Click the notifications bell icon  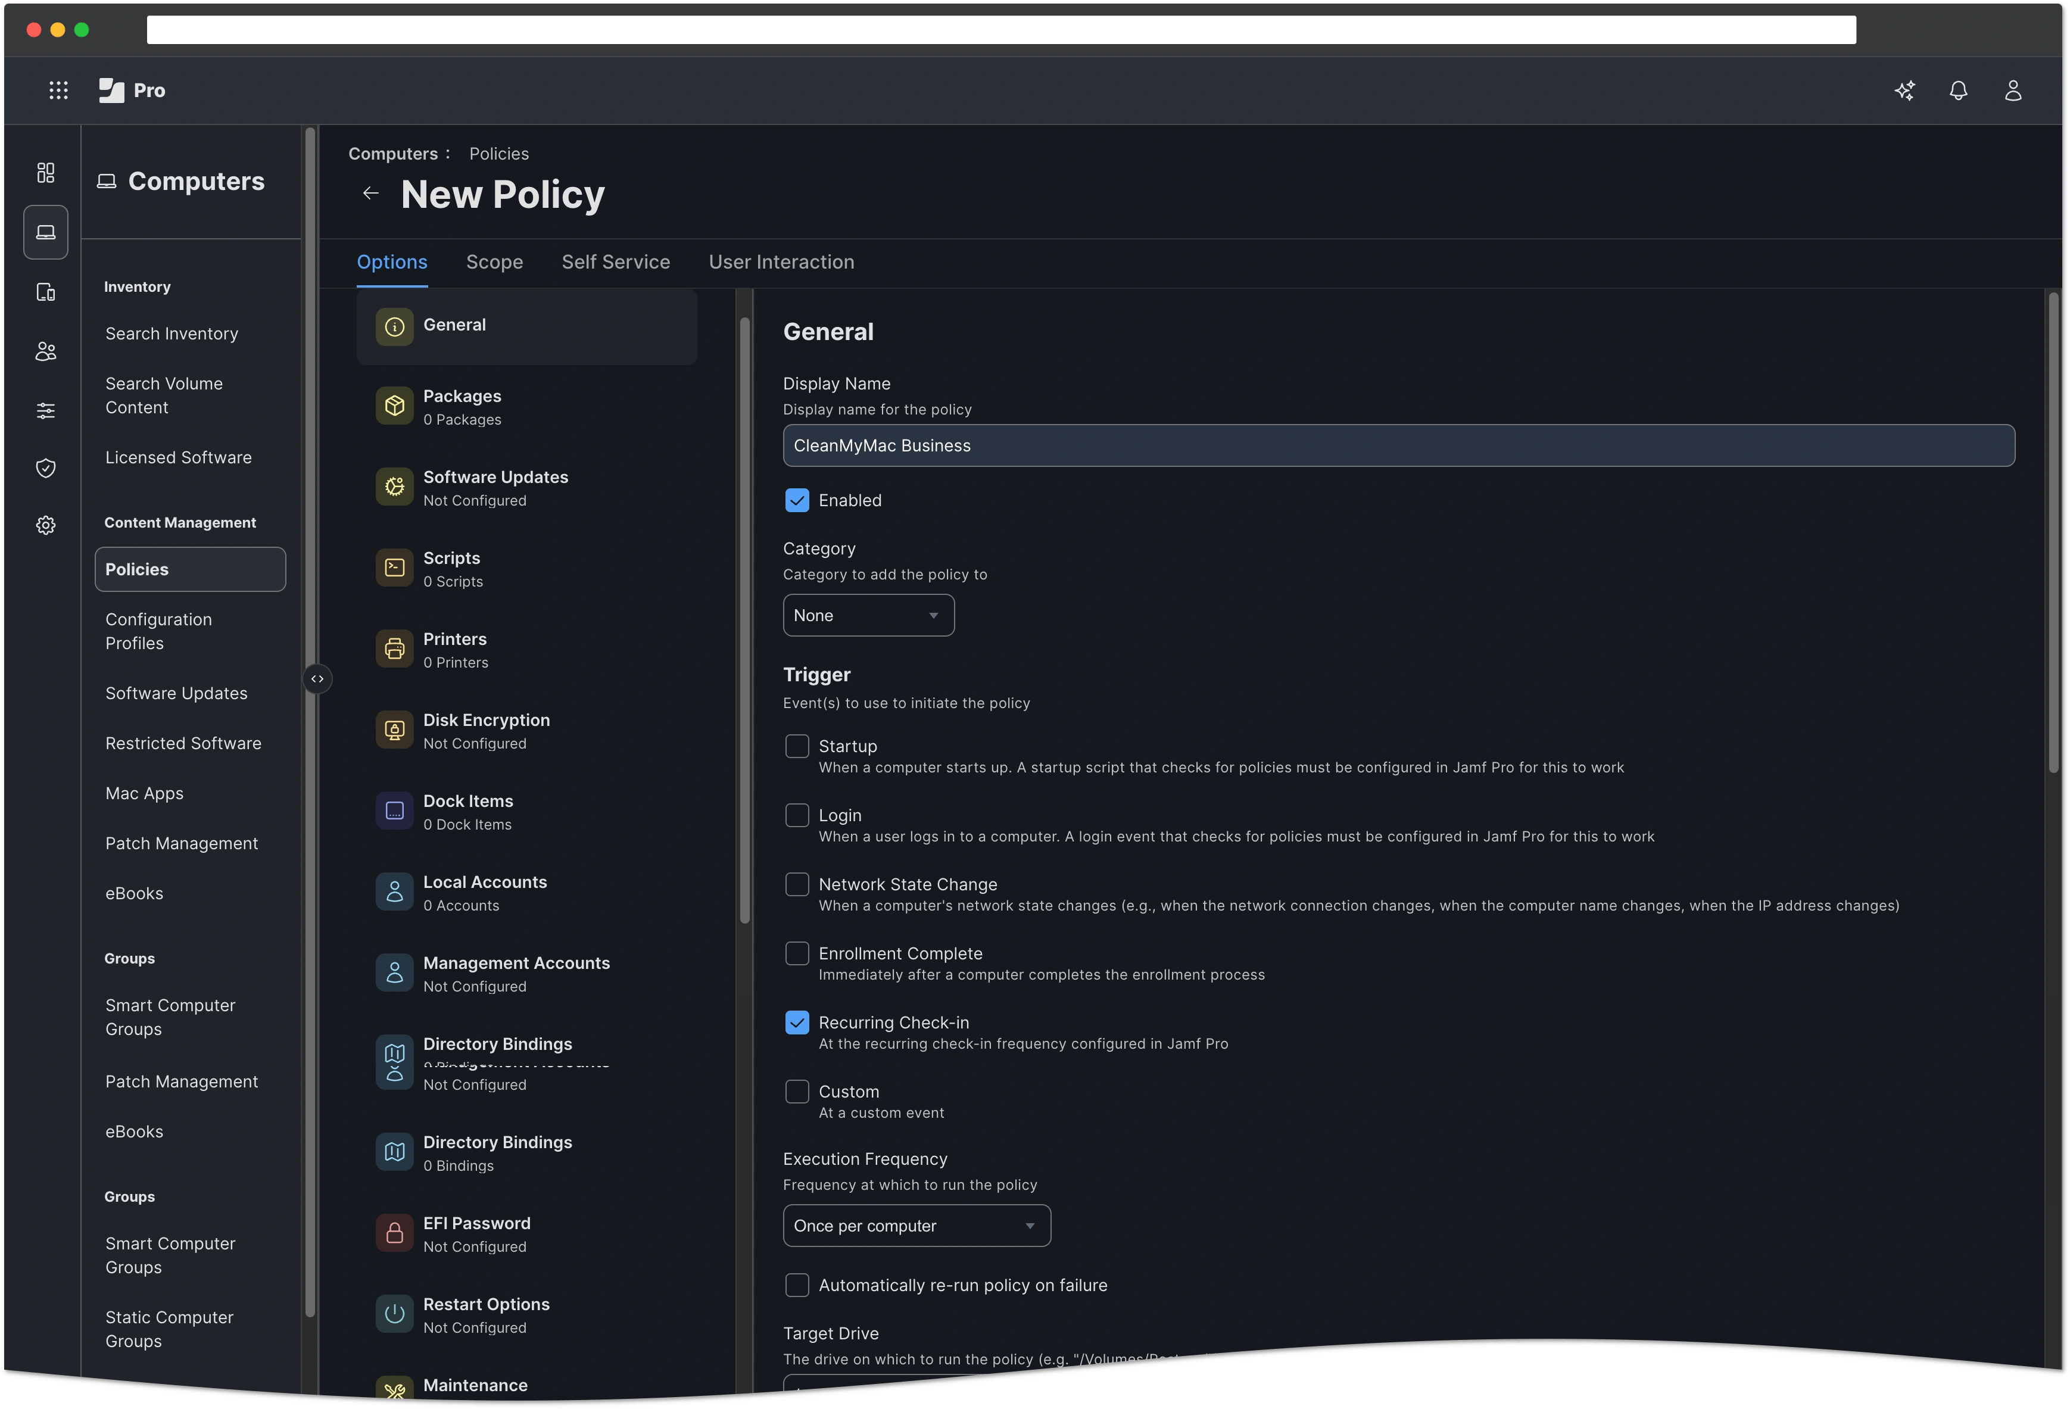(x=1958, y=90)
